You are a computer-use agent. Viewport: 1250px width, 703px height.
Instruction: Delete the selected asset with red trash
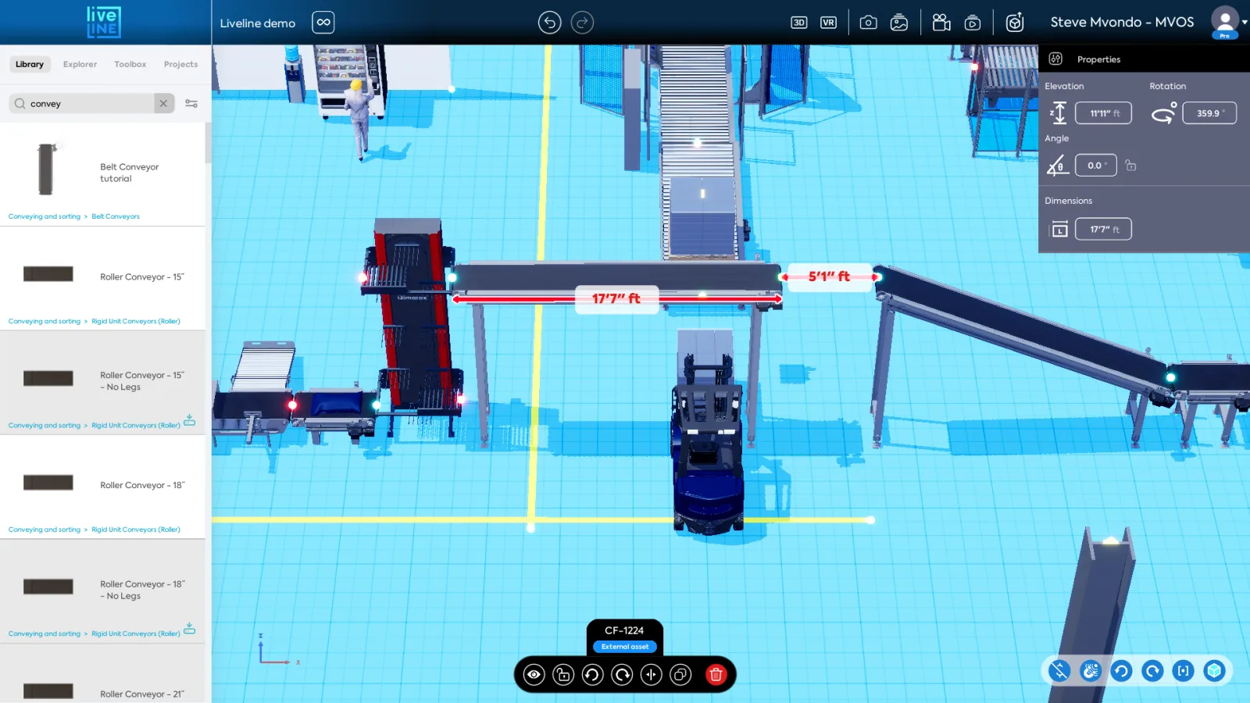(x=716, y=675)
